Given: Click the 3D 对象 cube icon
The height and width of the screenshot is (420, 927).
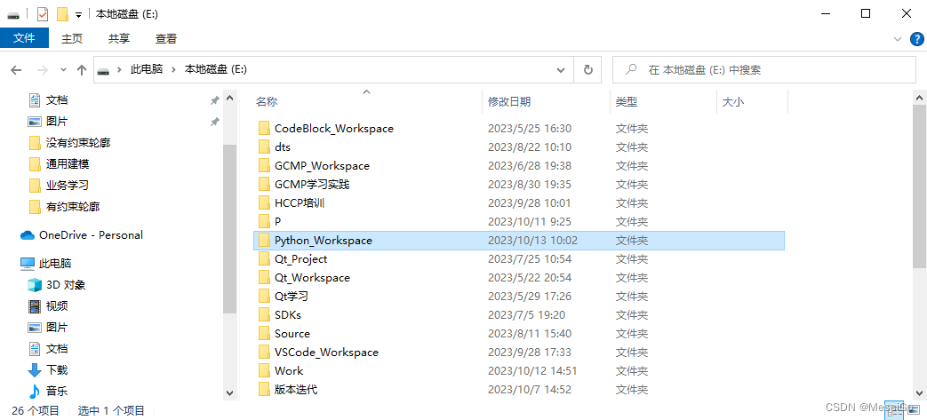Looking at the screenshot, I should coord(35,285).
